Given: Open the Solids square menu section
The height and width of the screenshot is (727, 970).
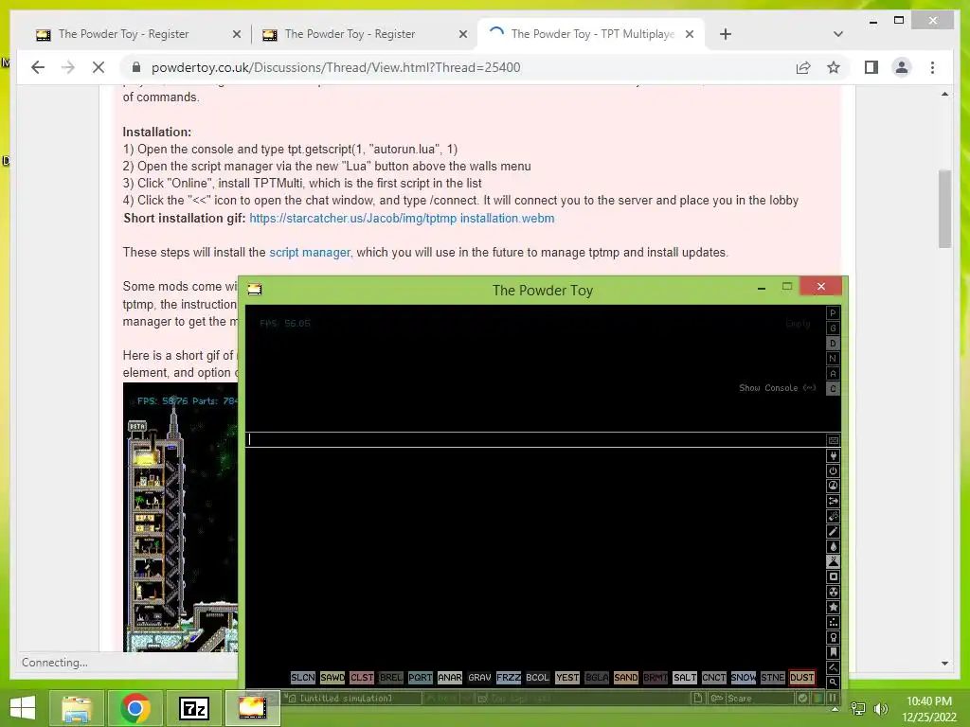Looking at the screenshot, I should coord(834,576).
